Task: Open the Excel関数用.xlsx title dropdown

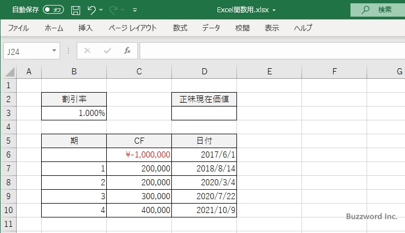Action: point(274,11)
